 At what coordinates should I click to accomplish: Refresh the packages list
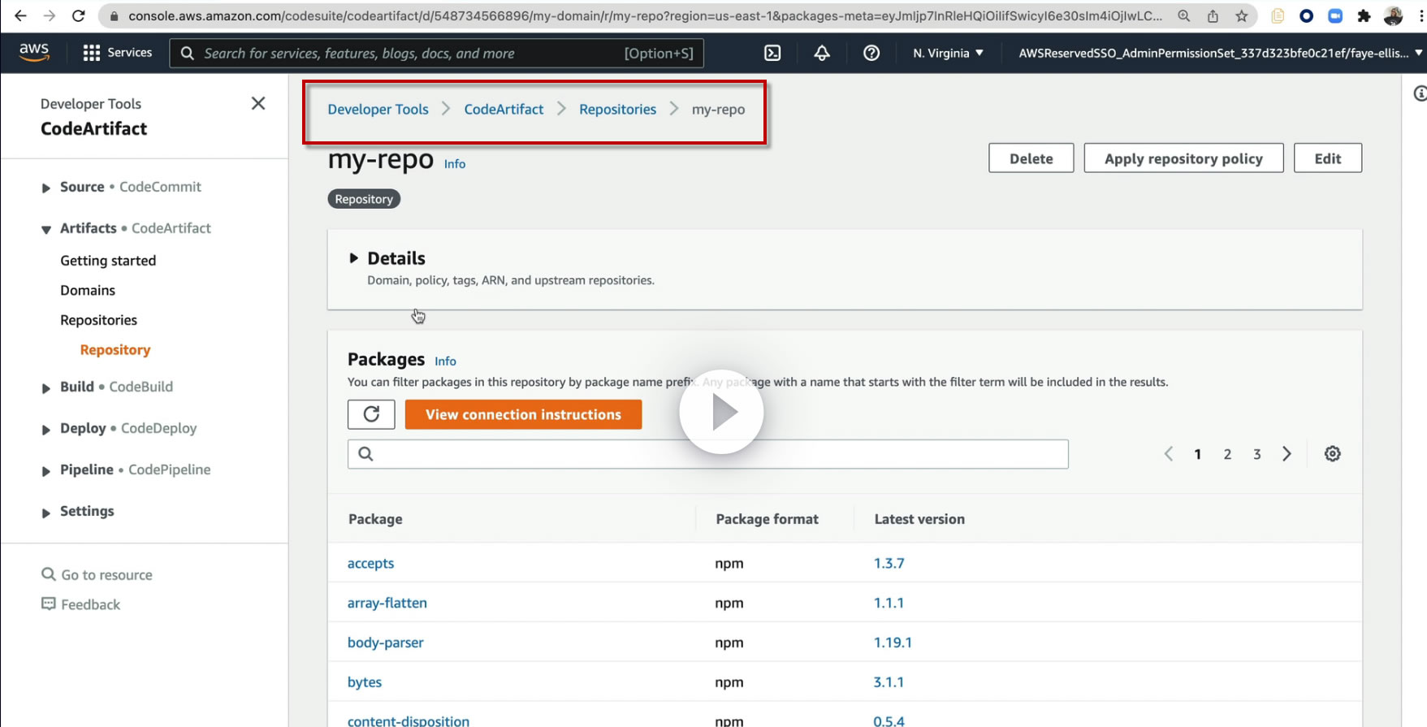pos(371,414)
